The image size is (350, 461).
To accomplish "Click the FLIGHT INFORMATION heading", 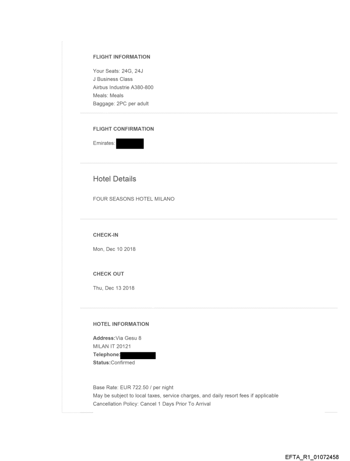I will pos(121,57).
